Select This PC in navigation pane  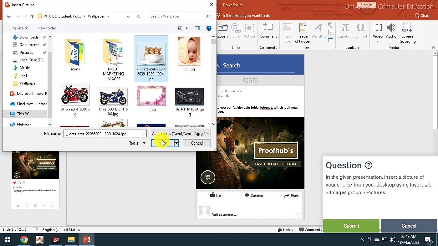[23, 114]
